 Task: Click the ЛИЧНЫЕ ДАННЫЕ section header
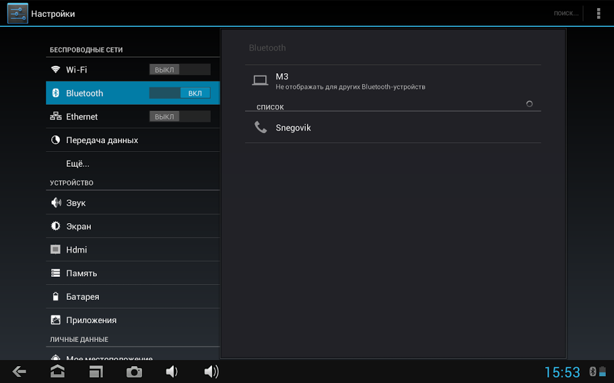point(79,339)
